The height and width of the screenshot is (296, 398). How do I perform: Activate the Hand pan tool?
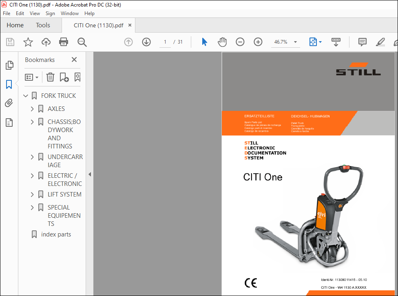[x=222, y=42]
